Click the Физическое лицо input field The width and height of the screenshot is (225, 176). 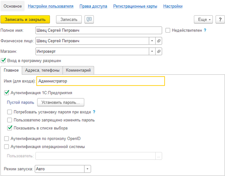tap(92, 41)
